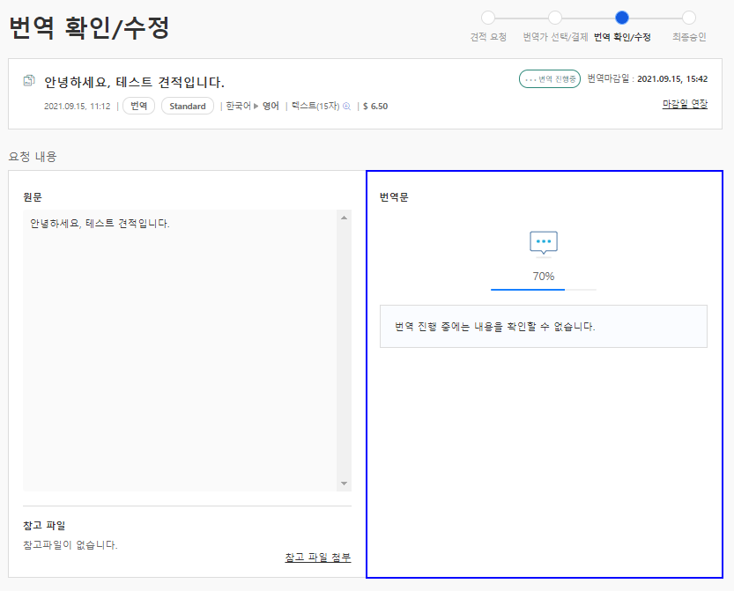Click the 70% translation progress bar
Screen dimensions: 734x591
[544, 290]
